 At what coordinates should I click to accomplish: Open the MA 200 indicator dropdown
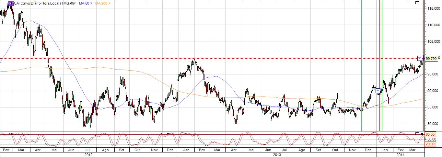(x=109, y=3)
